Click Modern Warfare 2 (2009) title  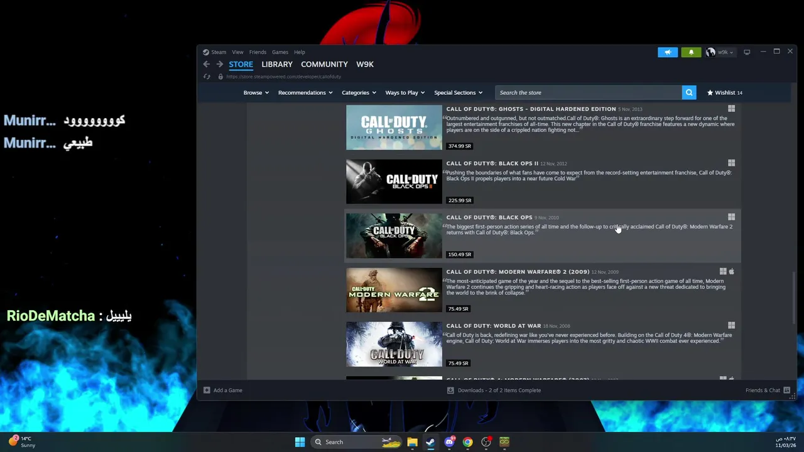coord(518,272)
